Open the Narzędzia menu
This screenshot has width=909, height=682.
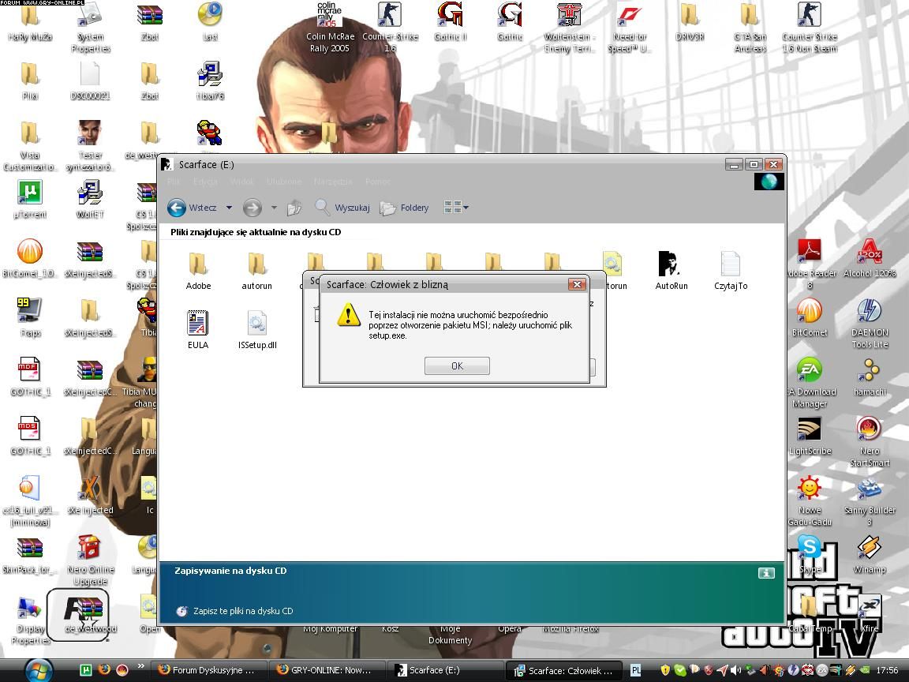coord(332,182)
